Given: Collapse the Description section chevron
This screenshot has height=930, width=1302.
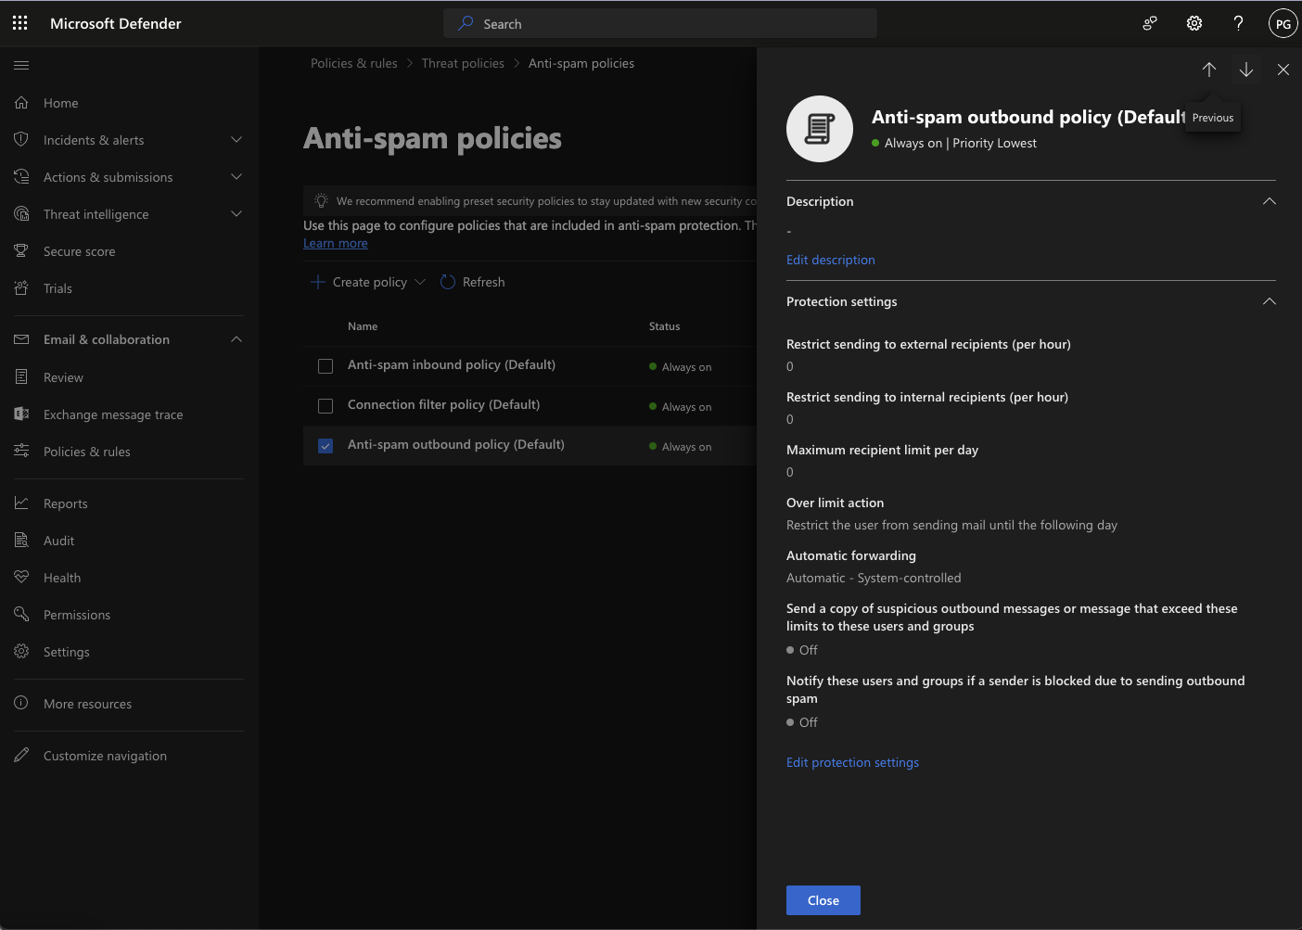Looking at the screenshot, I should pos(1270,201).
